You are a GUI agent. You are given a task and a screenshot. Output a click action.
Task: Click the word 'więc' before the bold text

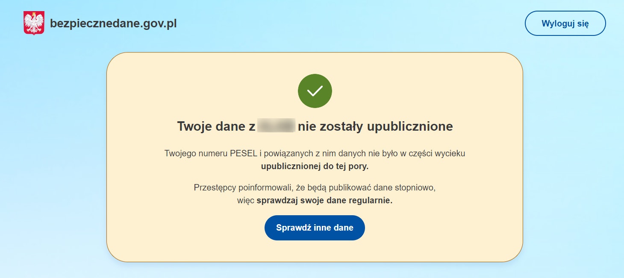(x=246, y=201)
